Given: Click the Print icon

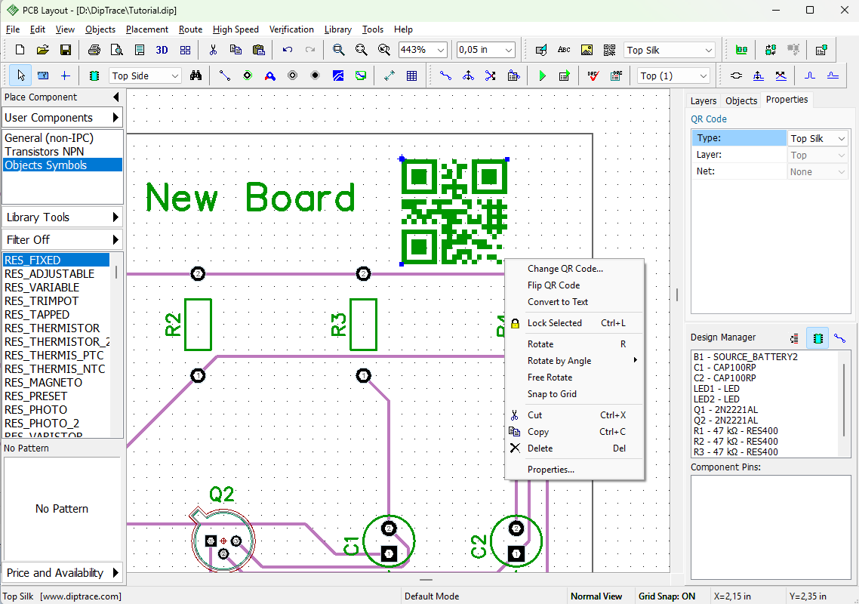Looking at the screenshot, I should click(94, 50).
